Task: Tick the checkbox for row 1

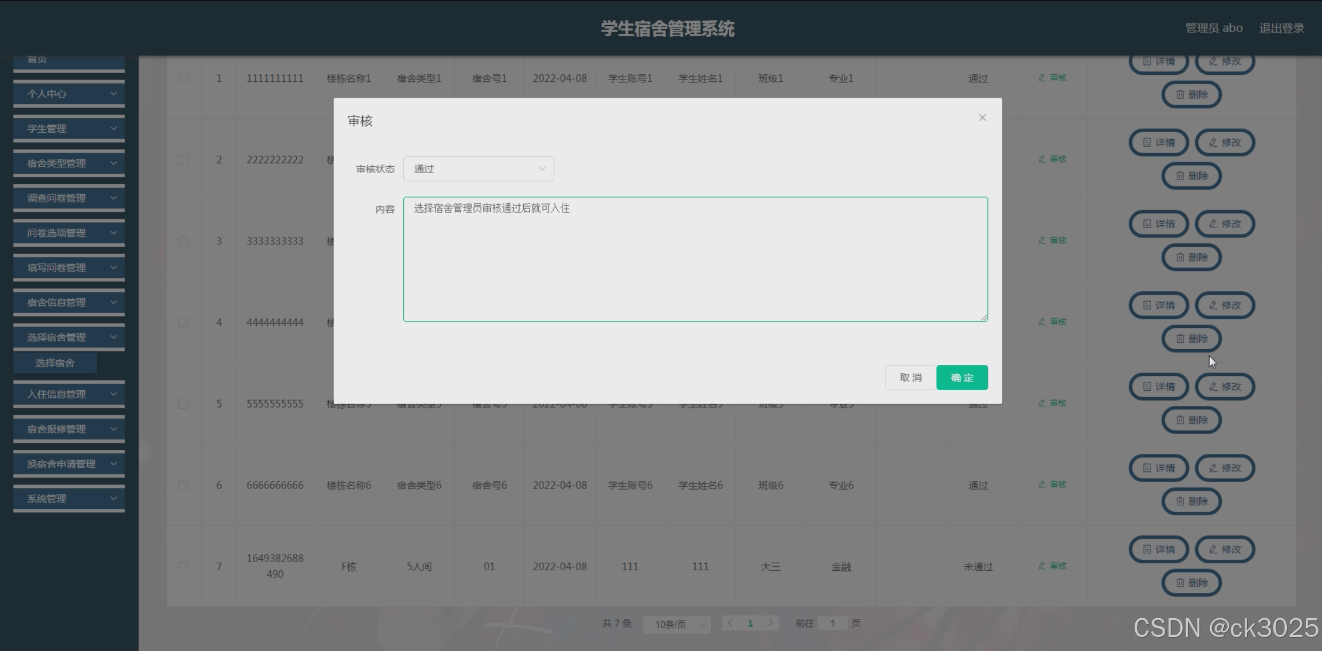Action: (183, 78)
